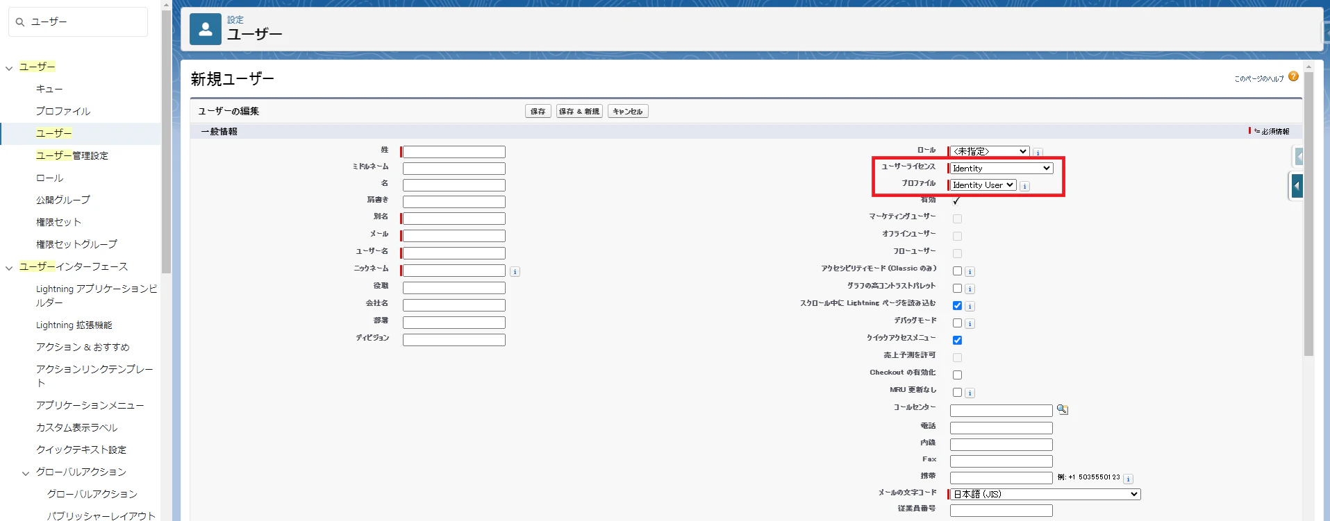Open クイックテキスト設定 in sidebar
The height and width of the screenshot is (521, 1330).
point(81,450)
